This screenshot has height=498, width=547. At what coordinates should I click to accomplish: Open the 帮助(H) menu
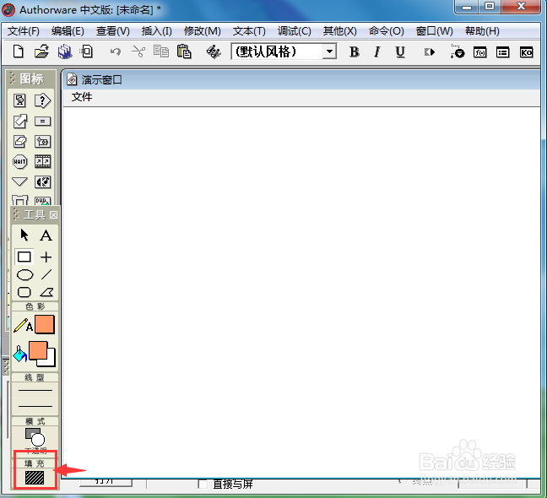click(x=482, y=31)
